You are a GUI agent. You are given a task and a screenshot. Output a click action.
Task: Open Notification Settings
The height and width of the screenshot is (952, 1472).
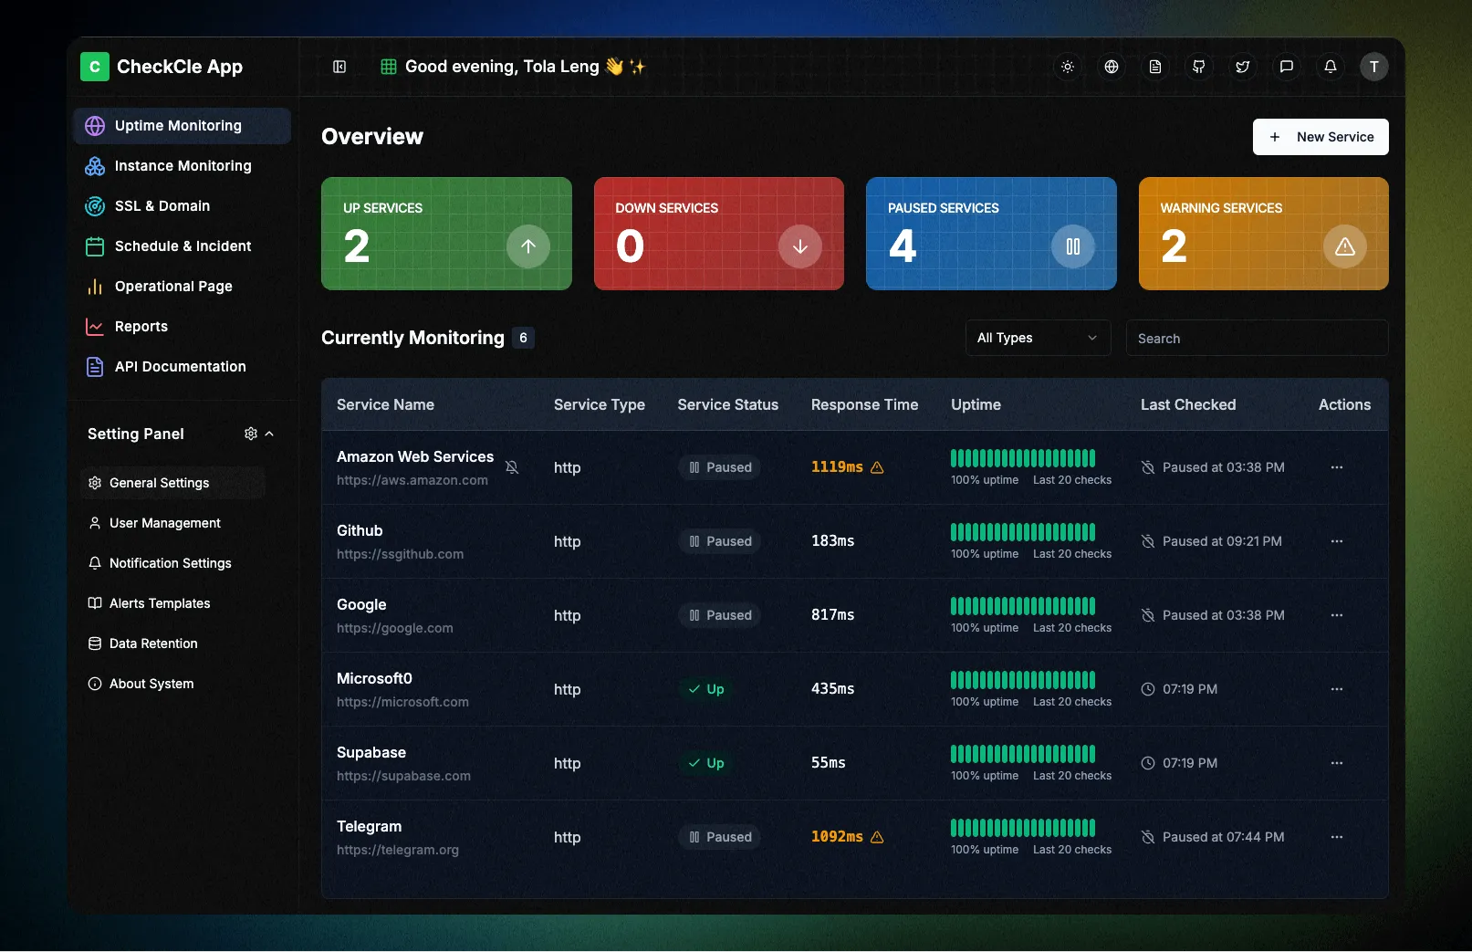(x=172, y=563)
